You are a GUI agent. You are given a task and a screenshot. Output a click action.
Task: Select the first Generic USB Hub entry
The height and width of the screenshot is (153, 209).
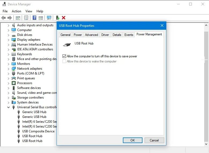coord(34,112)
